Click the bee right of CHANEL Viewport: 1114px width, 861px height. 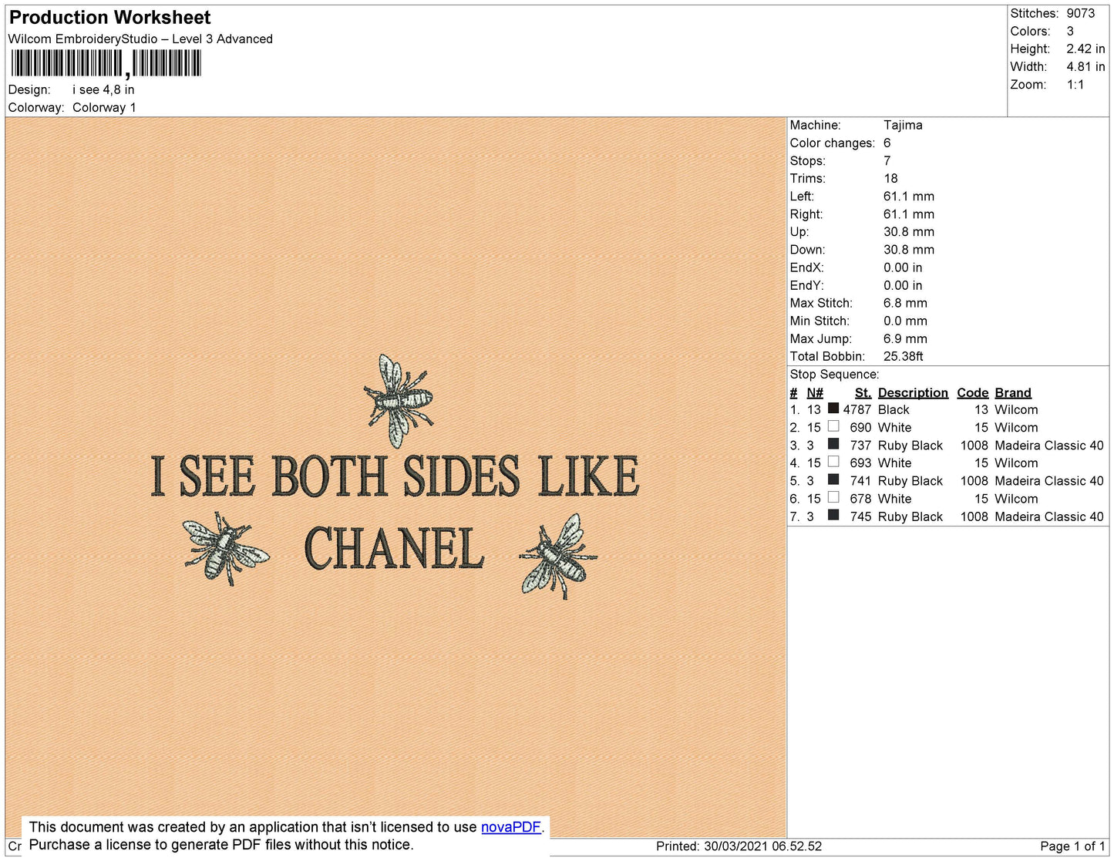coord(558,556)
